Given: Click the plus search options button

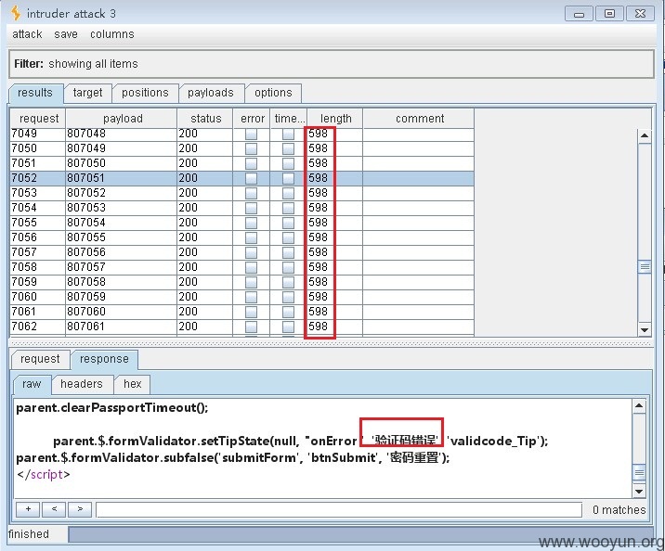Looking at the screenshot, I should (x=28, y=509).
